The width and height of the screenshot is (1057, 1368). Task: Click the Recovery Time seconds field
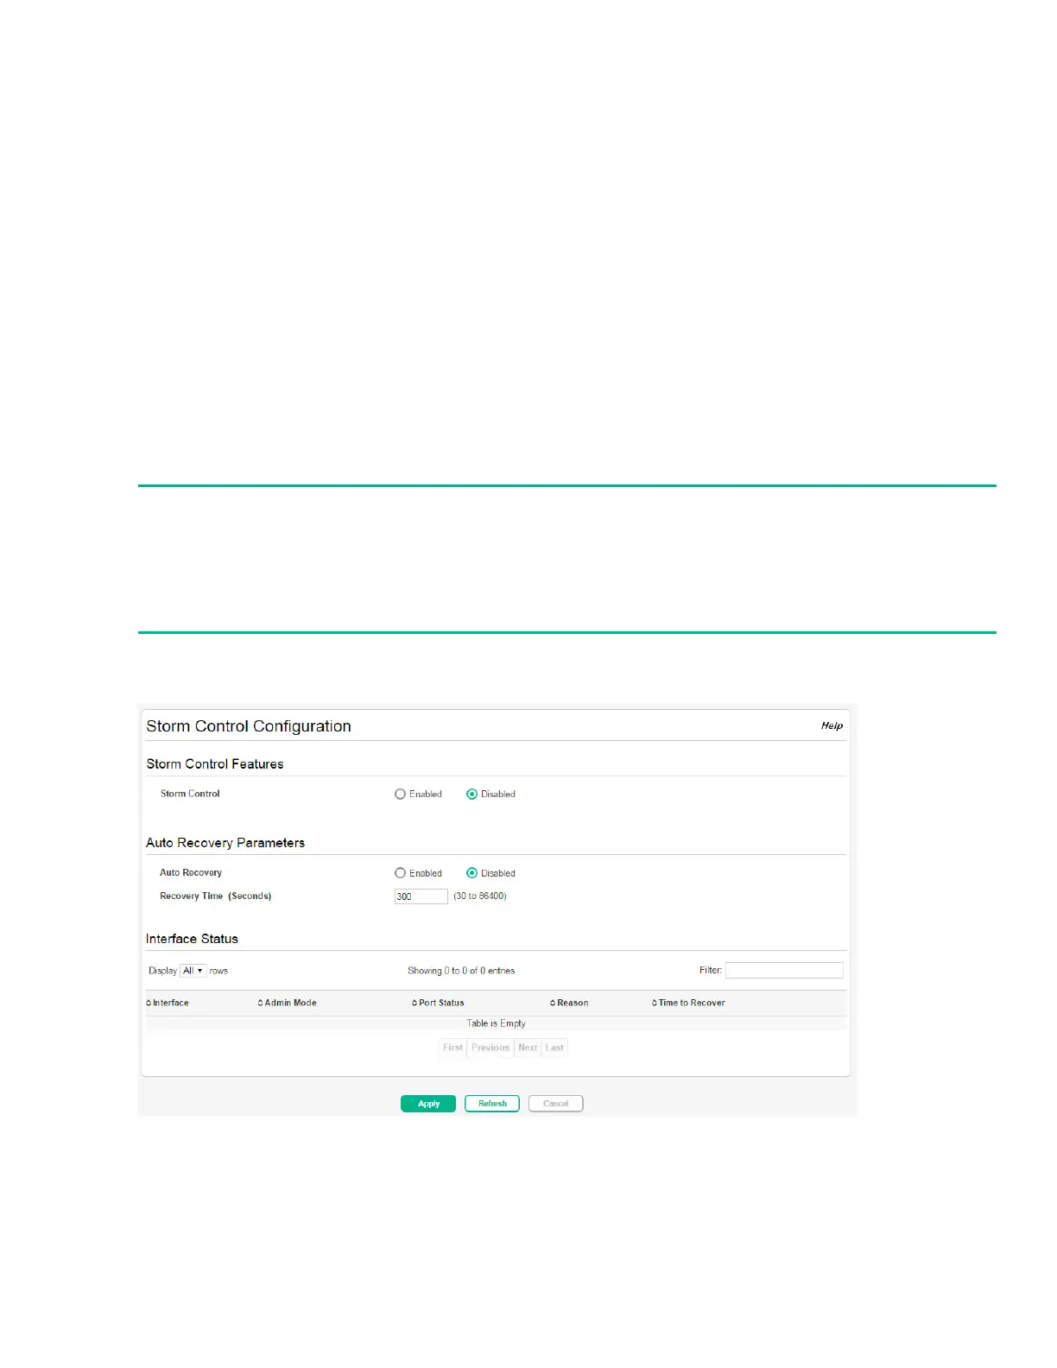pos(421,896)
